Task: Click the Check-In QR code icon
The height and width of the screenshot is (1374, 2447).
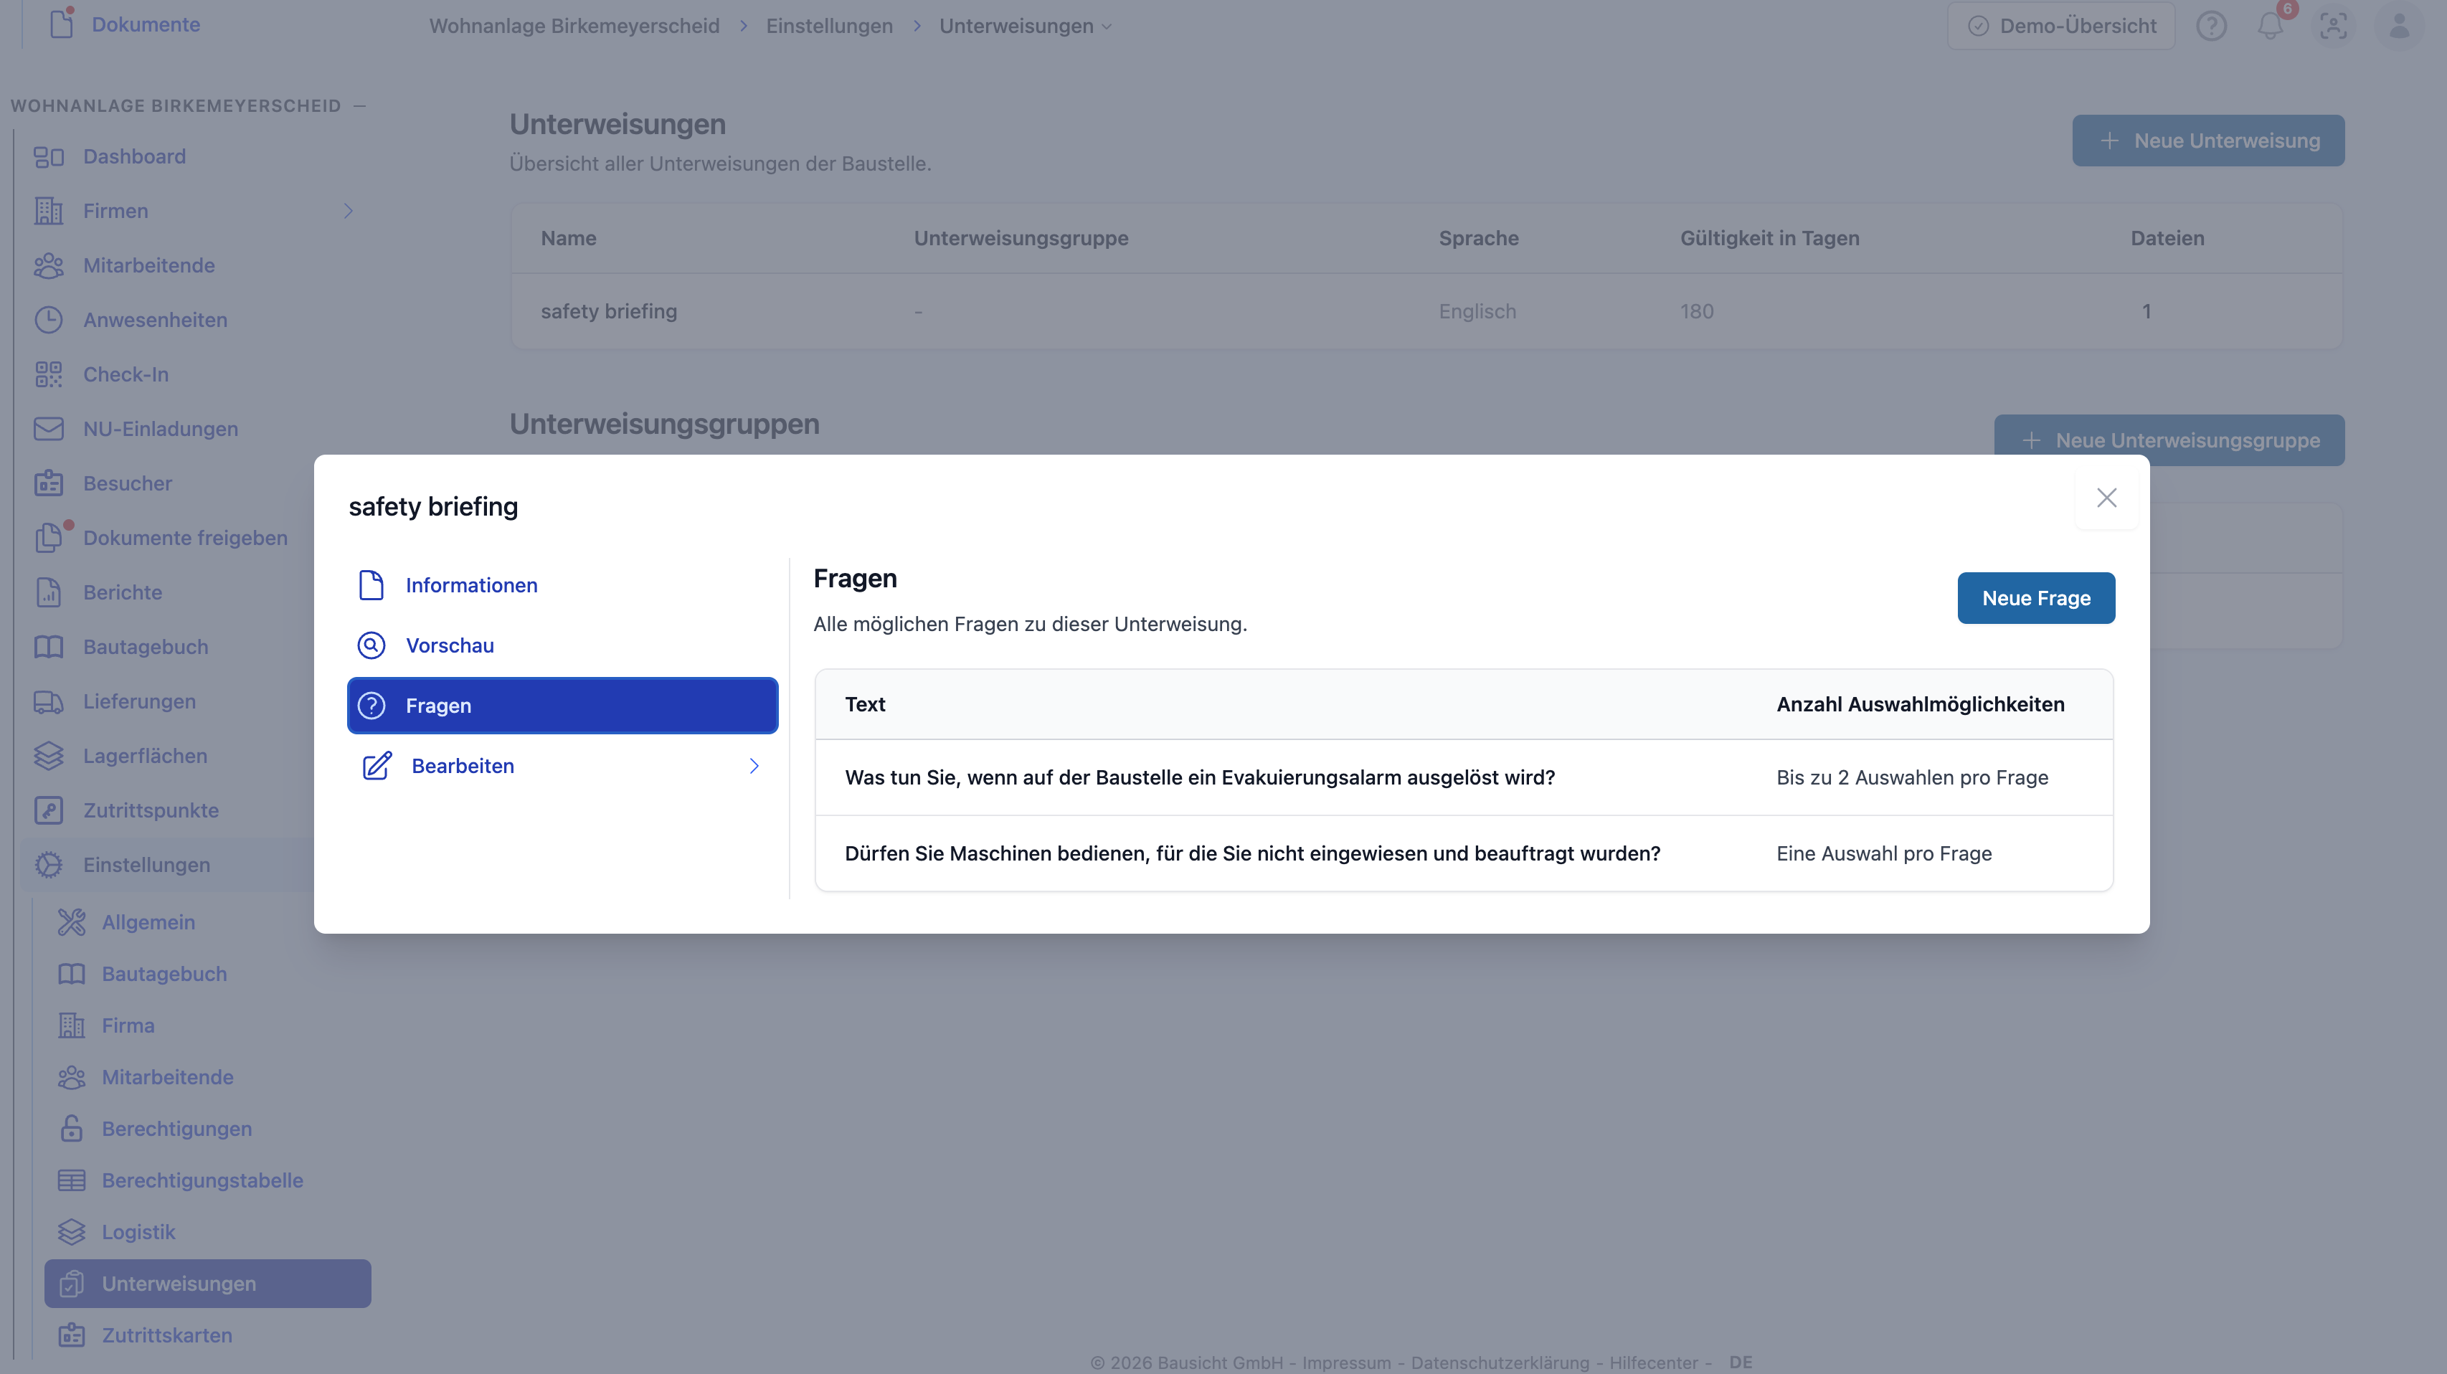Action: coord(49,374)
